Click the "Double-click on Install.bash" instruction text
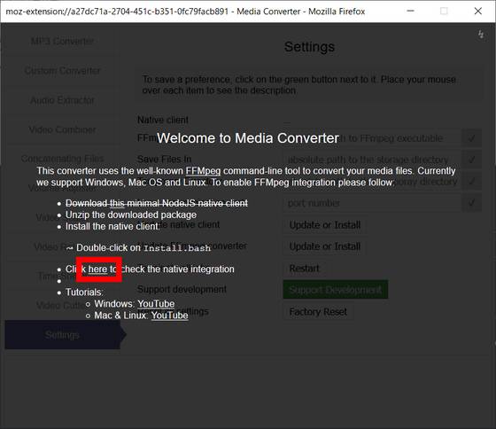The height and width of the screenshot is (429, 496). pyautogui.click(x=138, y=248)
